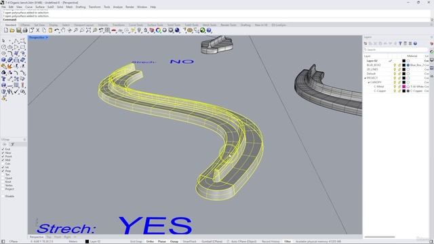Open the Perspective viewport title dropdown

click(x=47, y=37)
